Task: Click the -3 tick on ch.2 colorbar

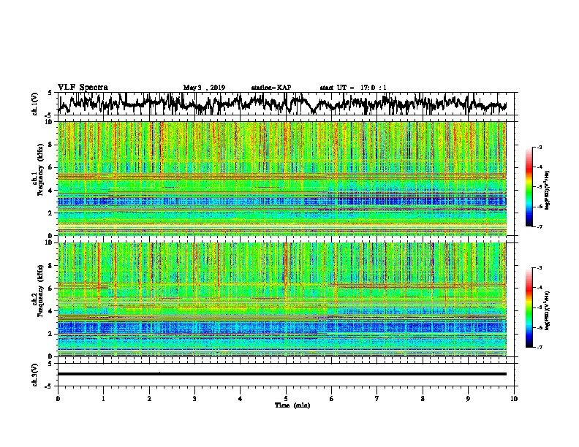Action: (x=540, y=268)
